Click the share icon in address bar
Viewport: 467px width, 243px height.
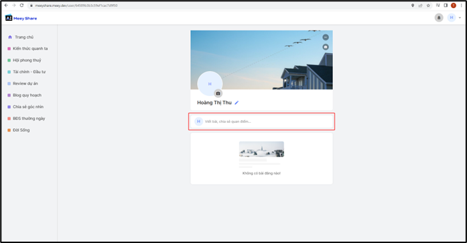(420, 5)
